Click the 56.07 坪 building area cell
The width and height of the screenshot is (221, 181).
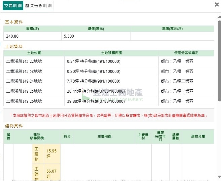[51, 173]
